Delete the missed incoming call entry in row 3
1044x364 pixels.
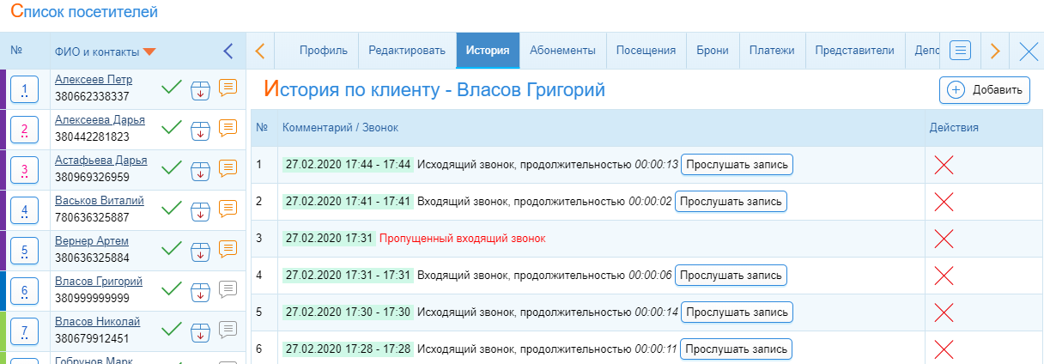click(x=944, y=238)
